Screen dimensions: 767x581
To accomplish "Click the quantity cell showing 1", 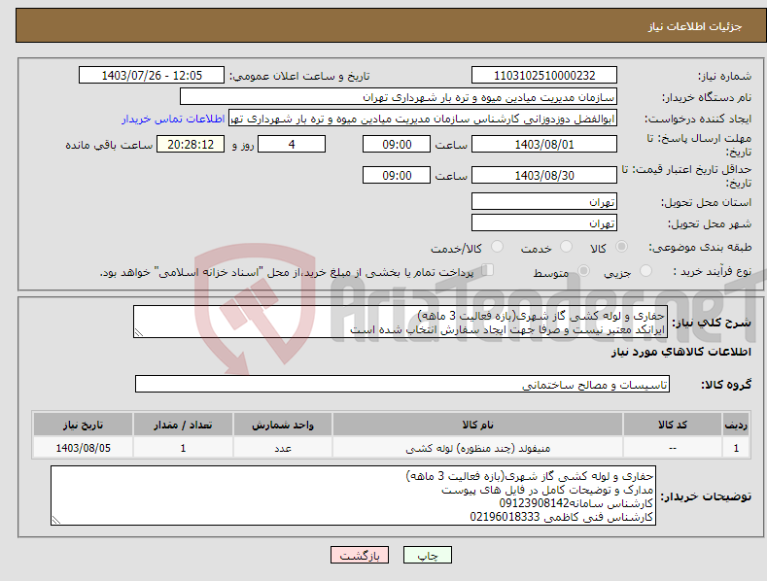I will (183, 448).
